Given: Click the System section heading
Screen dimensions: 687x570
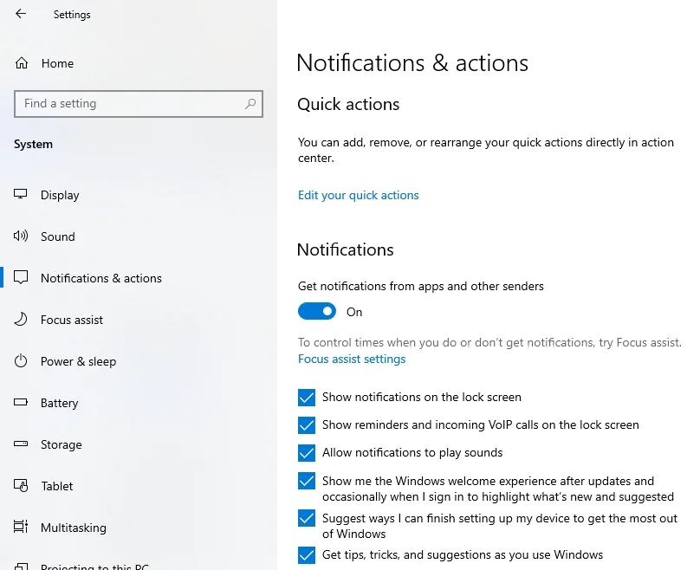Looking at the screenshot, I should click(x=33, y=144).
